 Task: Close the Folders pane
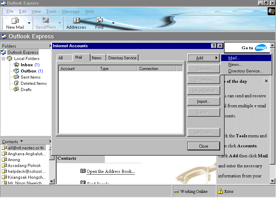pos(50,46)
